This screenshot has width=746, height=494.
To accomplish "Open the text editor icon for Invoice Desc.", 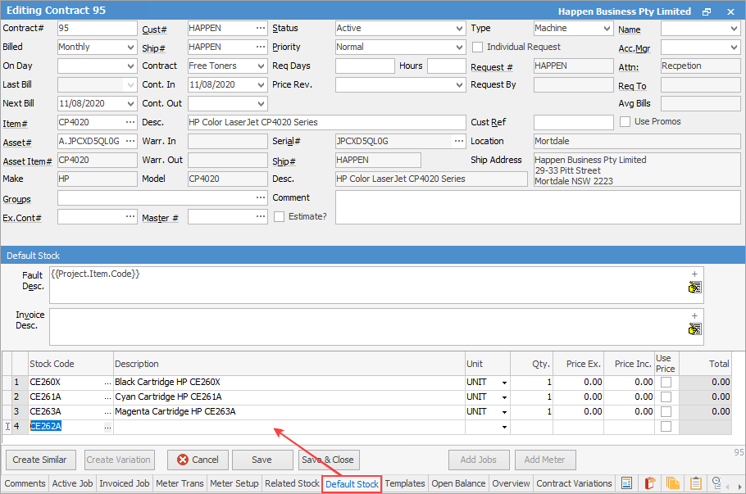I will tap(695, 329).
